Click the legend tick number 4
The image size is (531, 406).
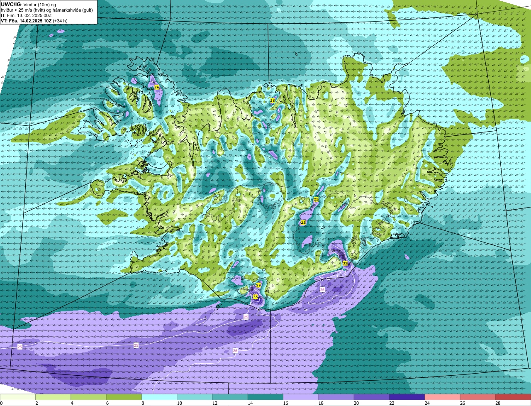click(x=72, y=403)
